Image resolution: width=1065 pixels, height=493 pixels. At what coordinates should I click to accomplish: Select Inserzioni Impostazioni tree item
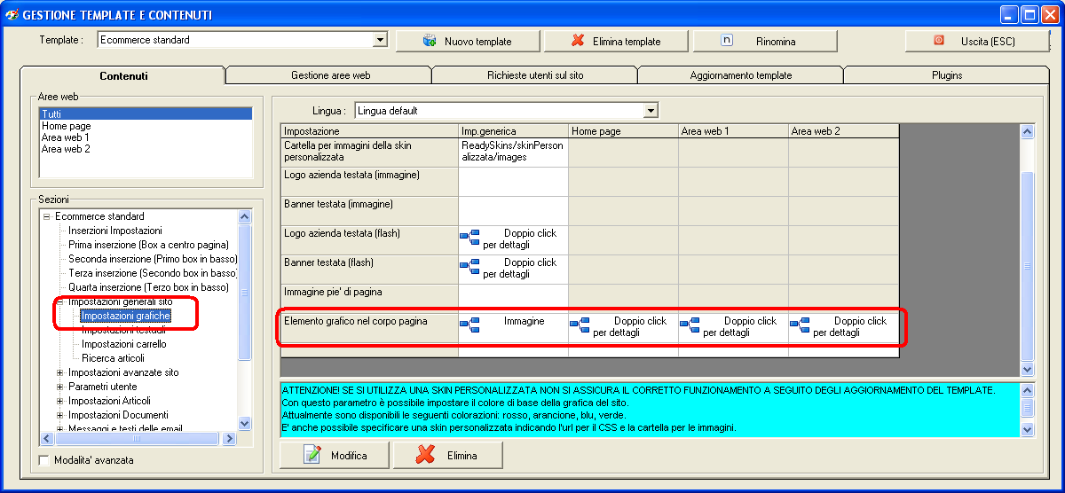click(x=115, y=231)
